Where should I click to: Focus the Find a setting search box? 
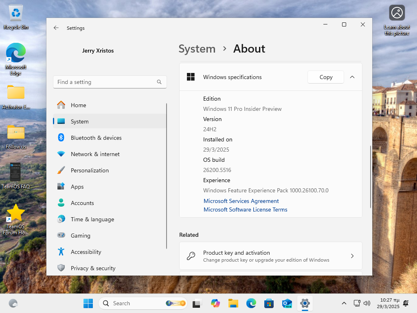110,82
